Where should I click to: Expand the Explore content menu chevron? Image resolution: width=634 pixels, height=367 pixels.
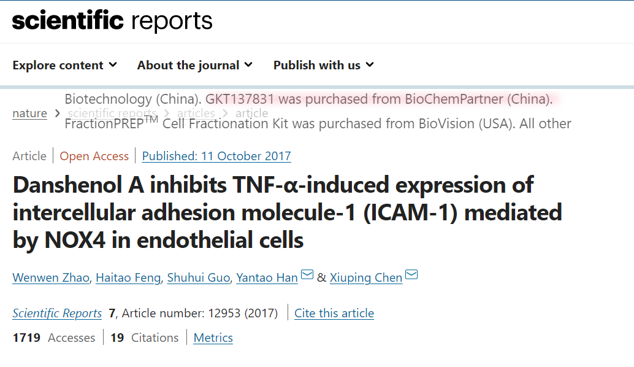click(x=113, y=64)
